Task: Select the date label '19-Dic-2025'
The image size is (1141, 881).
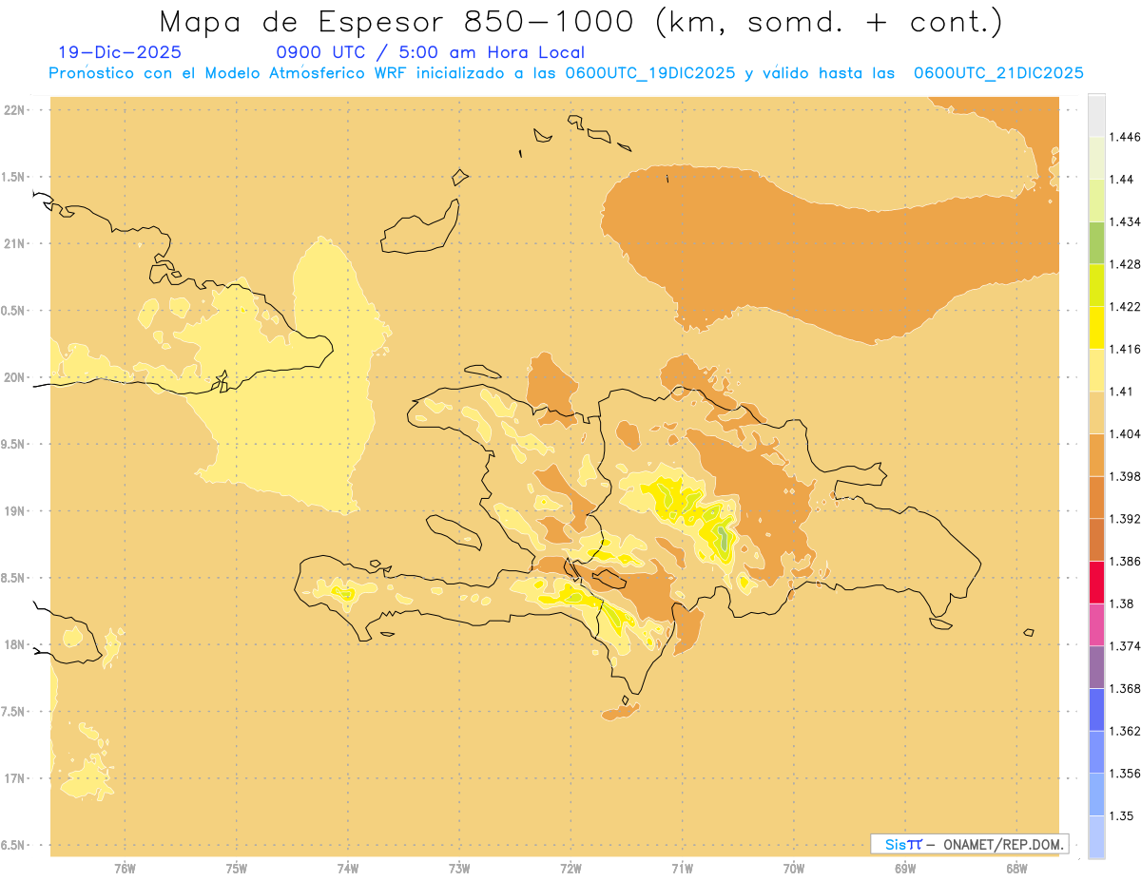Action: coord(120,53)
